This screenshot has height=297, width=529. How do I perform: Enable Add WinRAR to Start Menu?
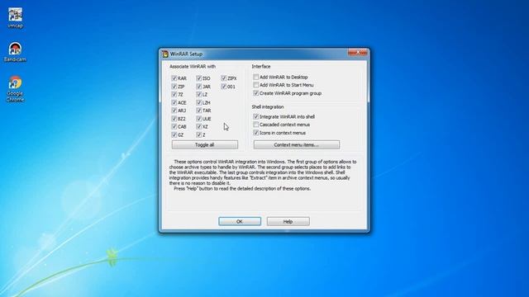pyautogui.click(x=255, y=85)
